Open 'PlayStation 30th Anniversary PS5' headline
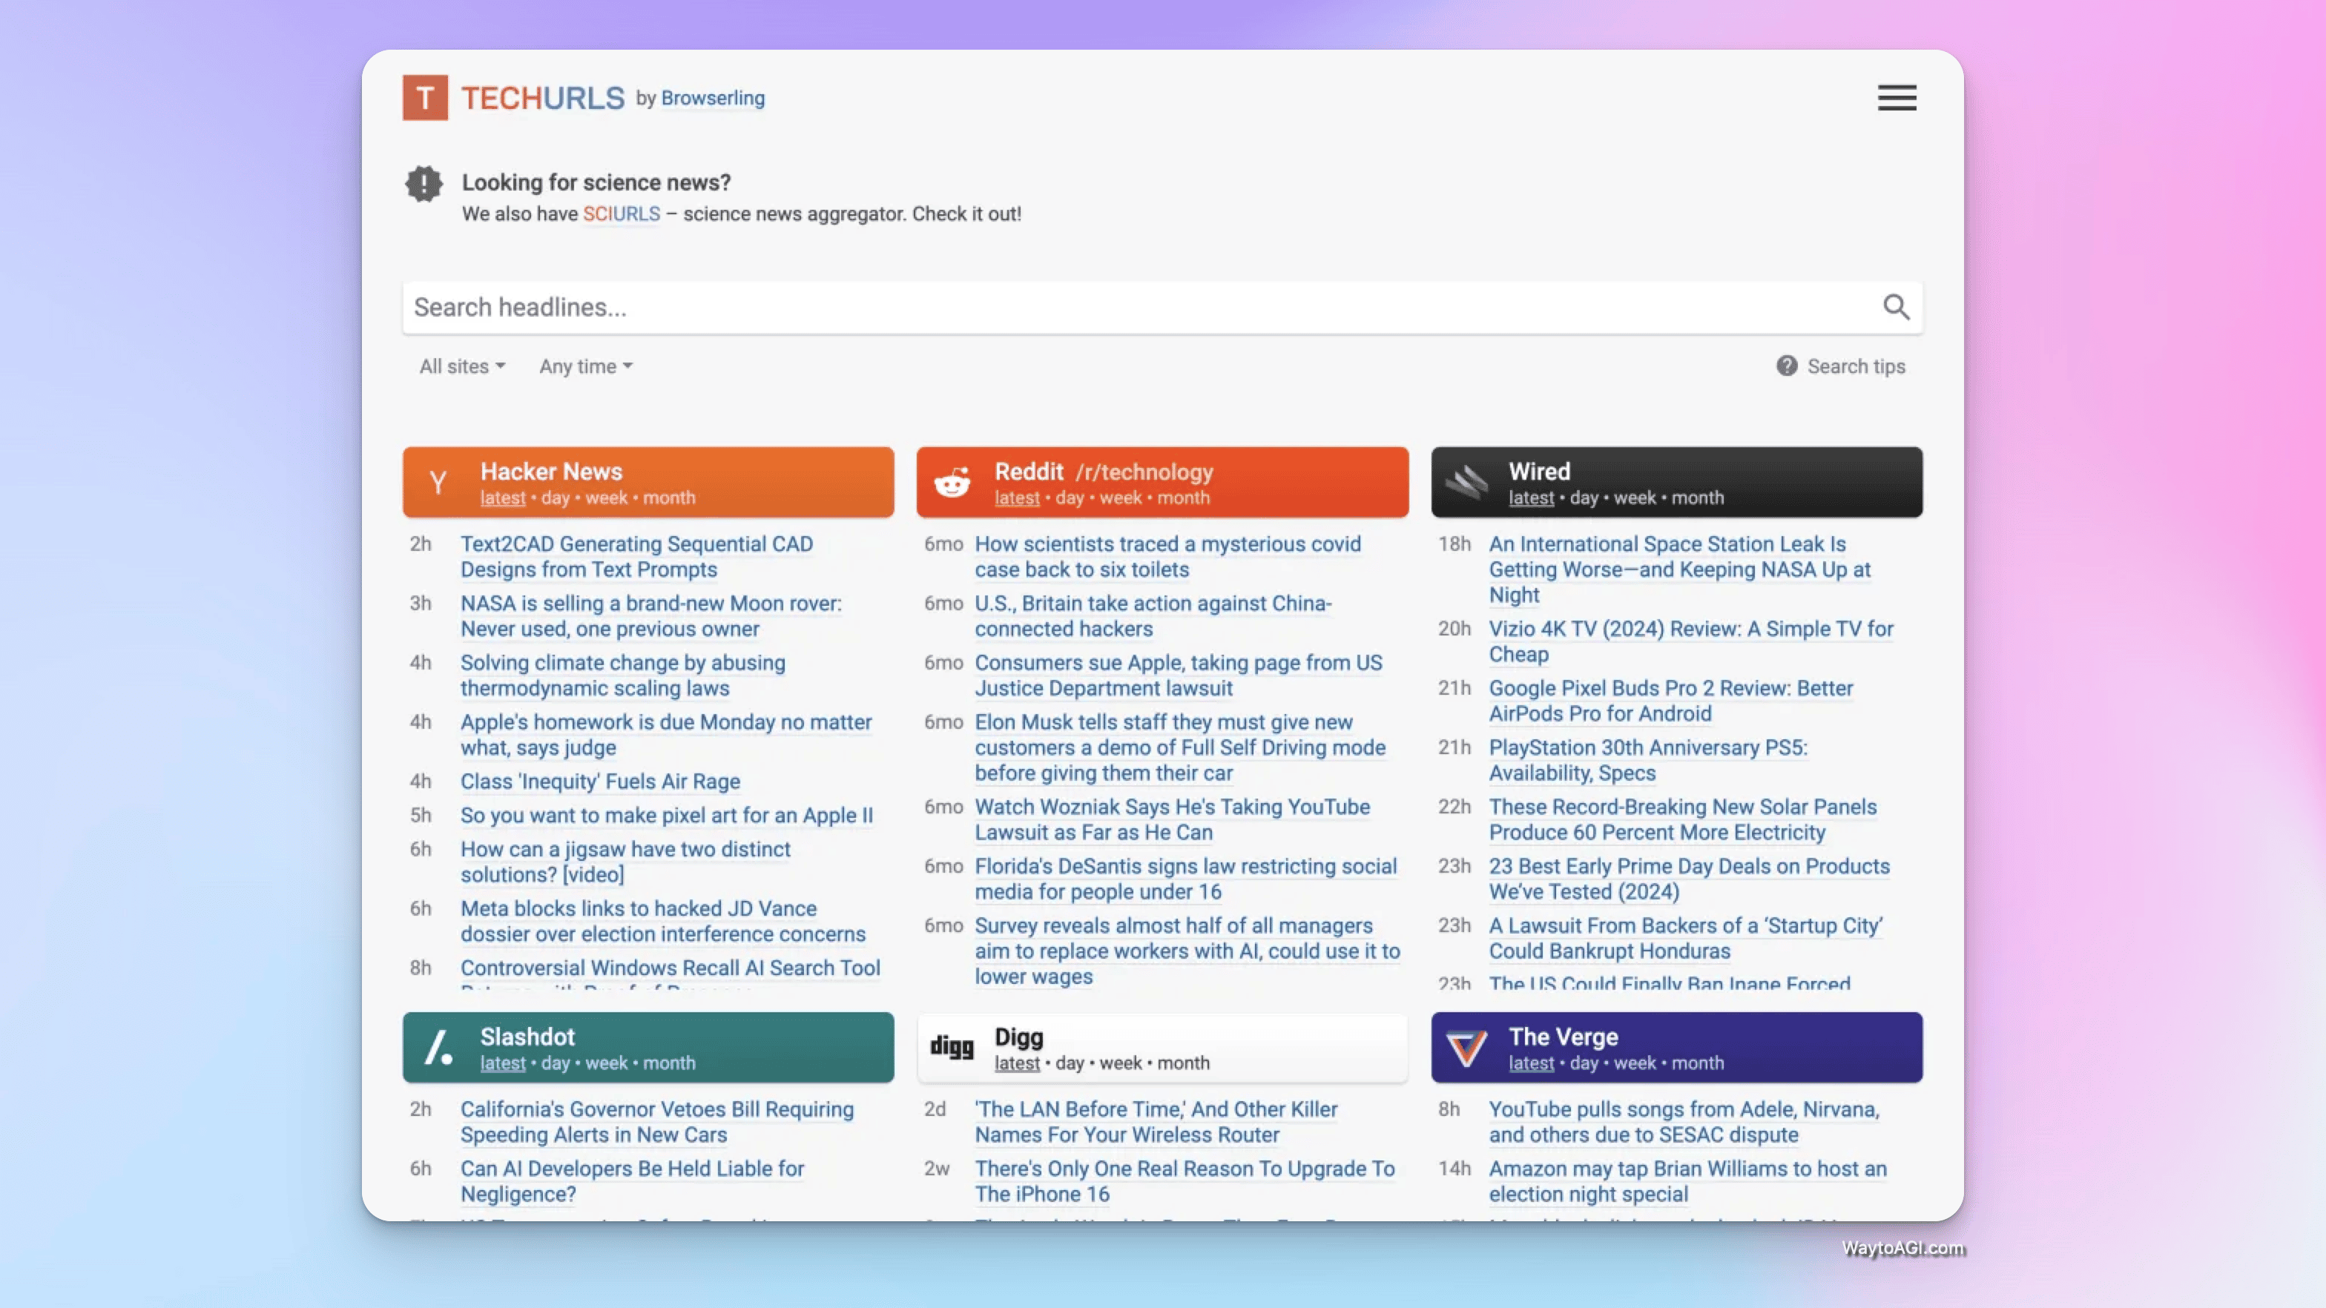 click(x=1648, y=760)
